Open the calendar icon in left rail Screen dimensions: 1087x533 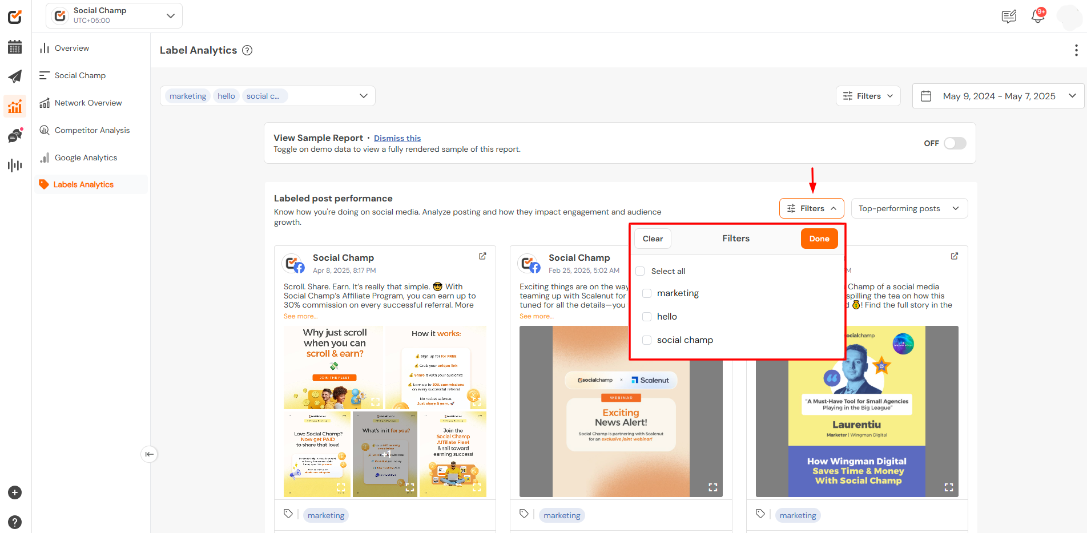15,47
